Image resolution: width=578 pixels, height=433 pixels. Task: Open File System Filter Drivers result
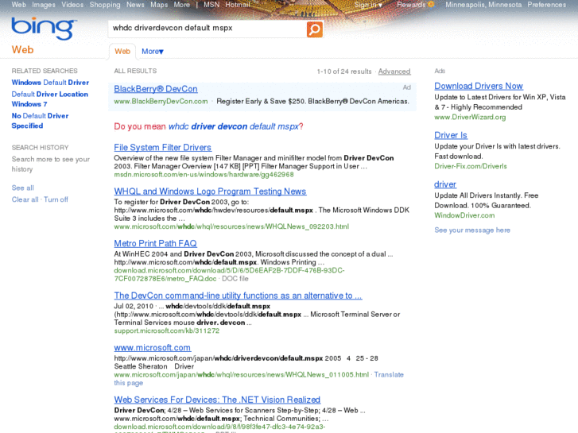(162, 148)
